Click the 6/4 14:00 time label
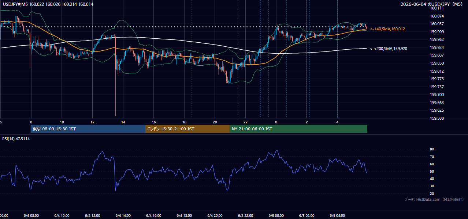This screenshot has width=468, height=219. 123,215
